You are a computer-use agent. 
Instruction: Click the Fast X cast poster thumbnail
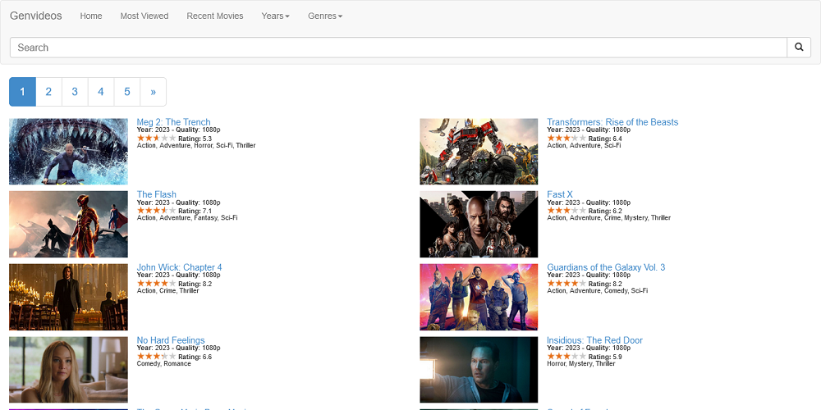click(x=479, y=225)
